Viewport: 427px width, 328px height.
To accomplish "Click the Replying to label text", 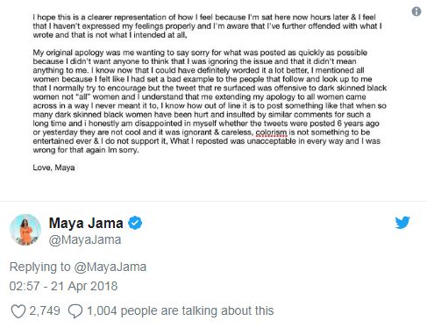I will 40,267.
